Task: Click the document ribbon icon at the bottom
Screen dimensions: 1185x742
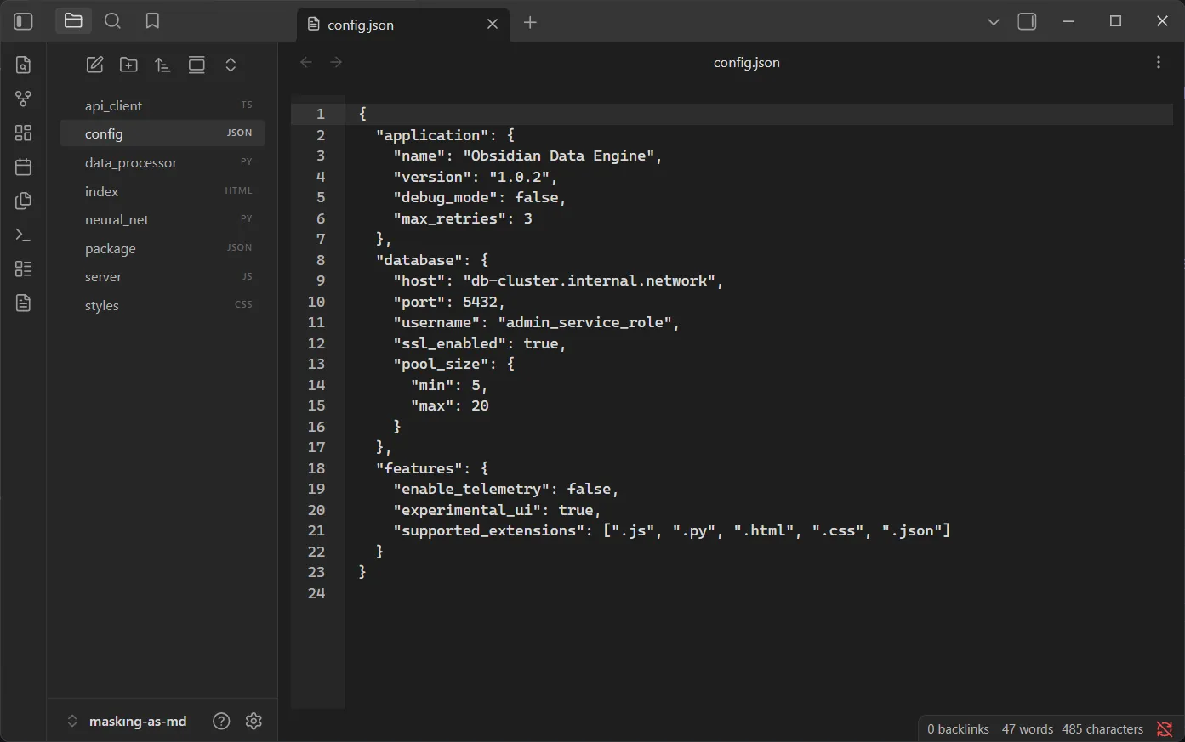Action: point(23,303)
